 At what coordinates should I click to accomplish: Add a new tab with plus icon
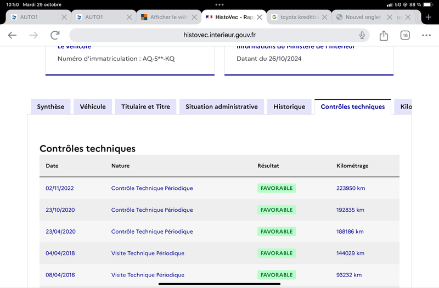tap(428, 17)
